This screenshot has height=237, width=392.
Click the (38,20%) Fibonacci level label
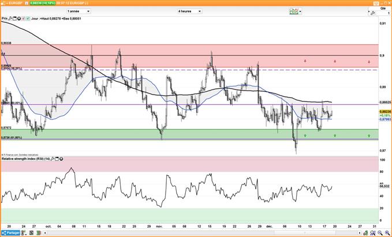tap(16, 68)
